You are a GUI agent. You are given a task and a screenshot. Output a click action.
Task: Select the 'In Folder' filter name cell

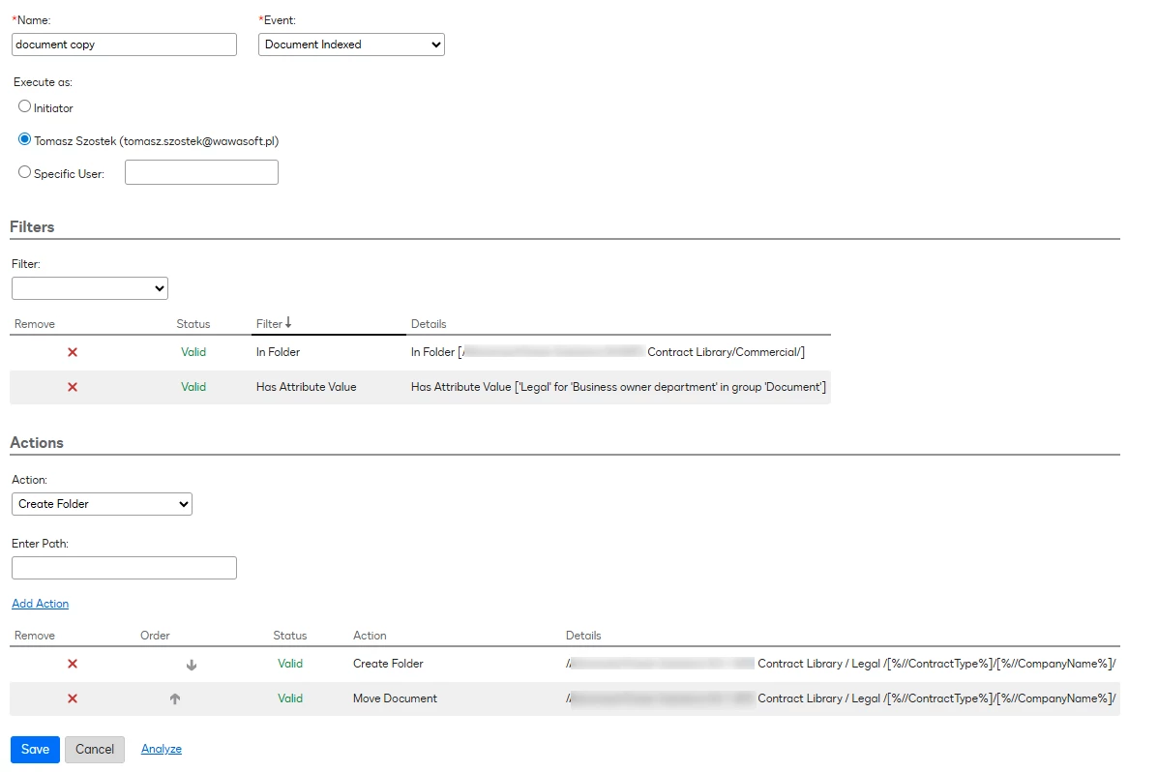click(278, 352)
